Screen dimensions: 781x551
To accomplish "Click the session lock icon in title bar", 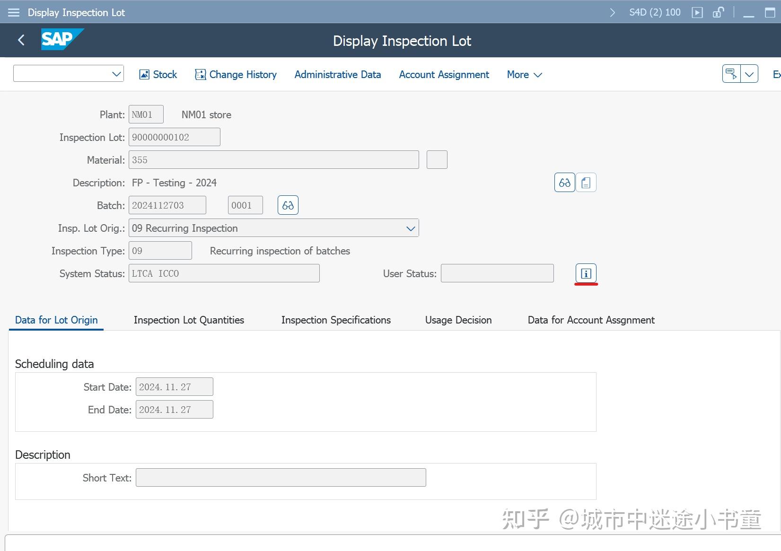I will 718,12.
